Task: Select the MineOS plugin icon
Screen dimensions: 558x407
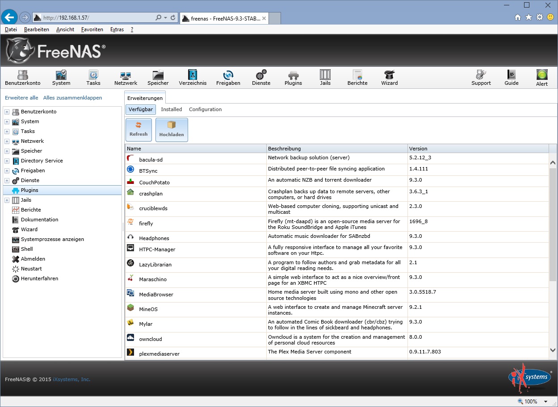Action: tap(130, 307)
